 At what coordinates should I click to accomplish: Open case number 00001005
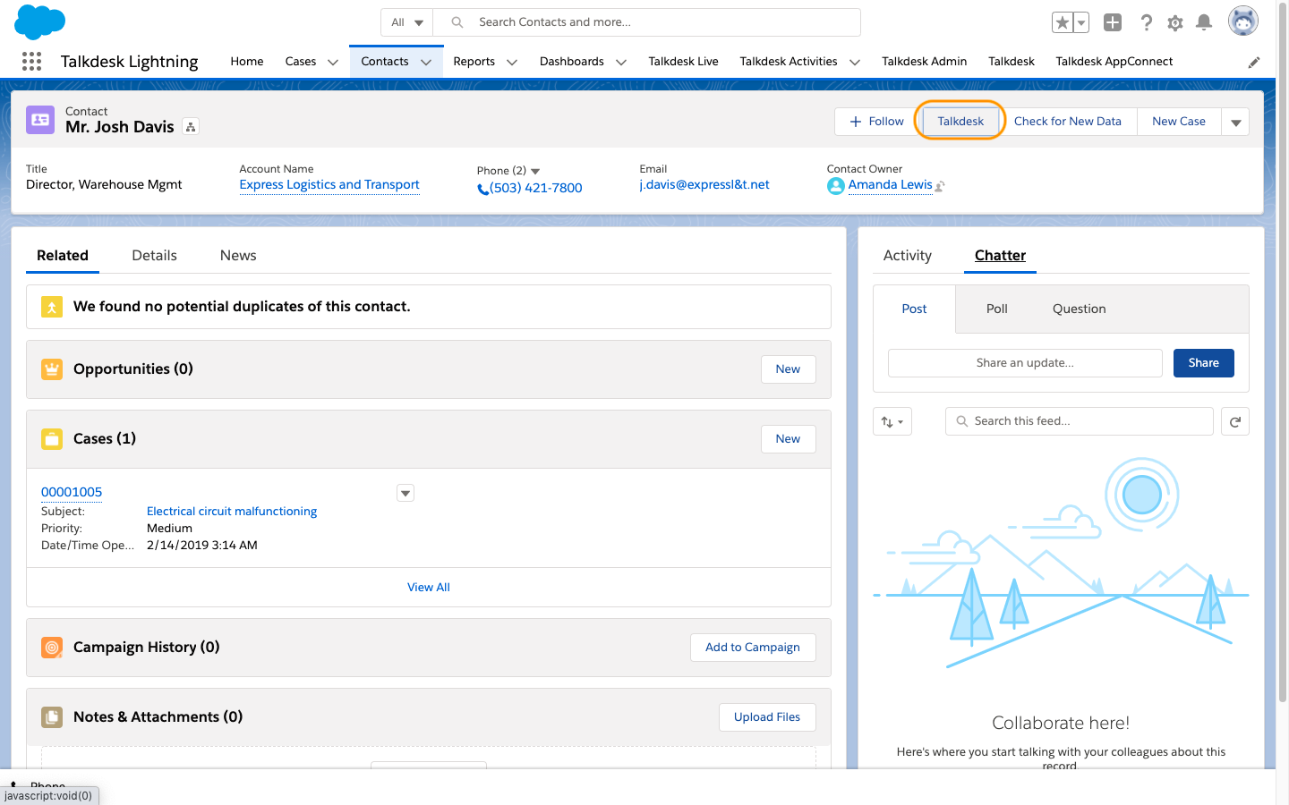pos(72,493)
